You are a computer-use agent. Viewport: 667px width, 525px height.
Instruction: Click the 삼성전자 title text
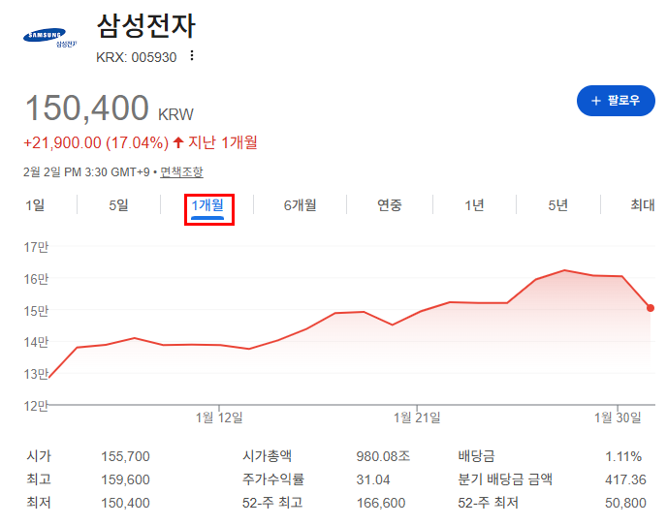pos(146,26)
